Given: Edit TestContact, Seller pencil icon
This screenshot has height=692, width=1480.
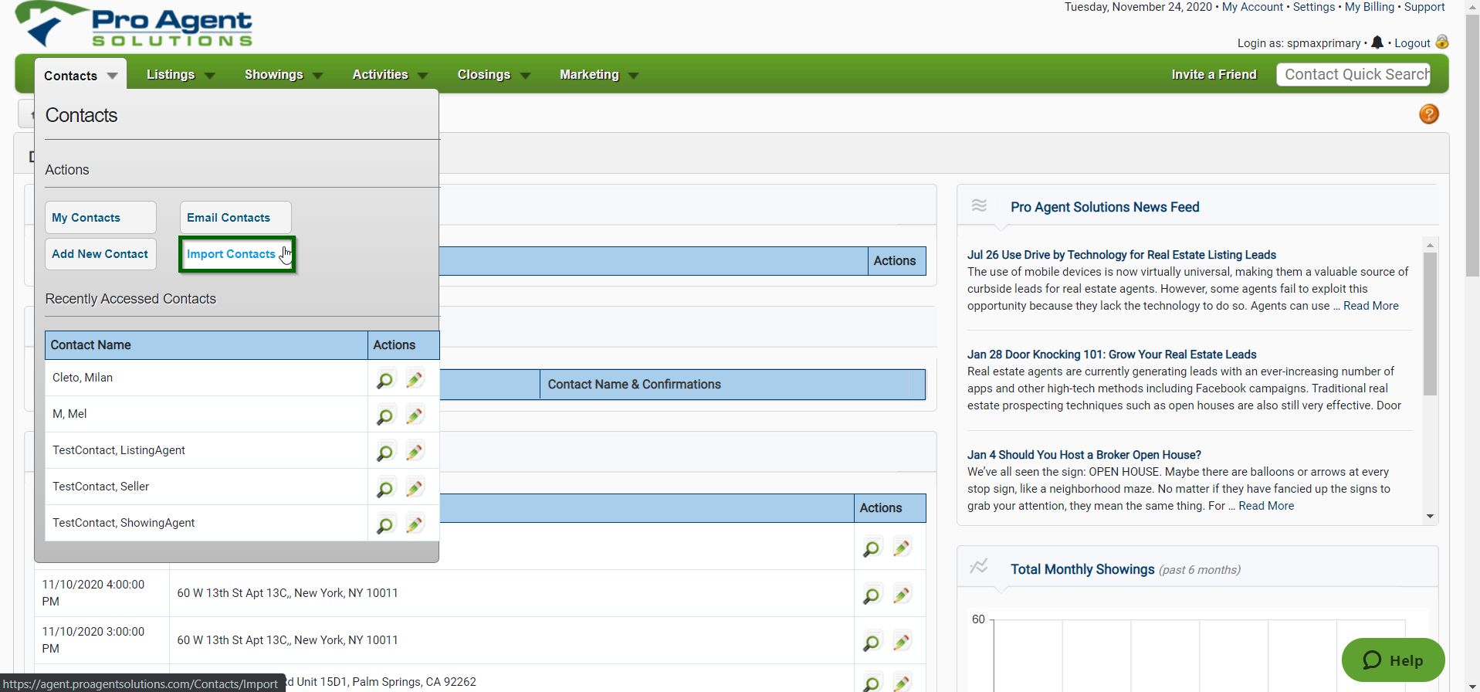Looking at the screenshot, I should pos(415,488).
